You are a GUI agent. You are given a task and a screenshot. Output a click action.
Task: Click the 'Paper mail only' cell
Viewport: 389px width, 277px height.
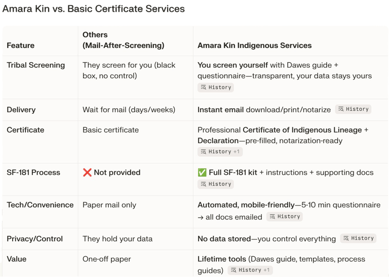pos(109,205)
